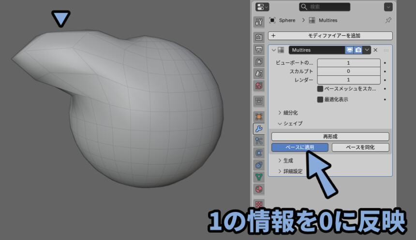Toggle Multires visibility in render

pos(358,50)
